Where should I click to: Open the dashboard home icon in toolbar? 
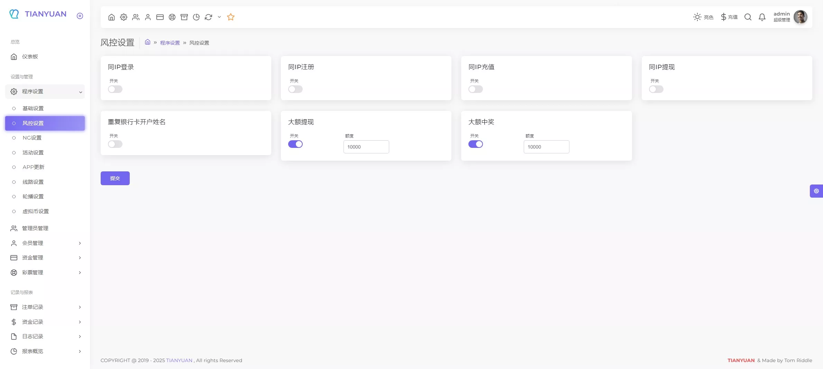[111, 17]
